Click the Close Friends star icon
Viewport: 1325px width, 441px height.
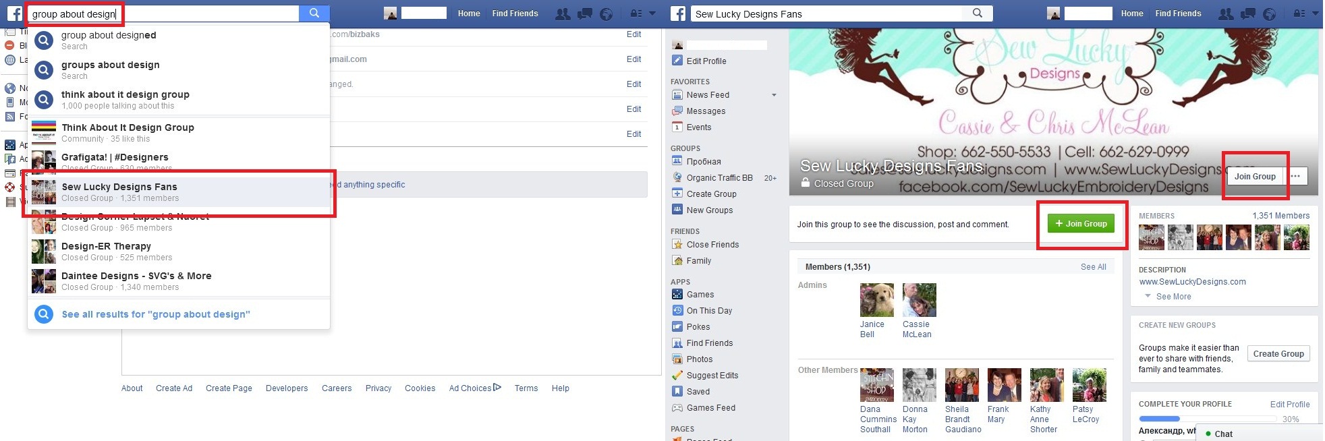(x=677, y=245)
